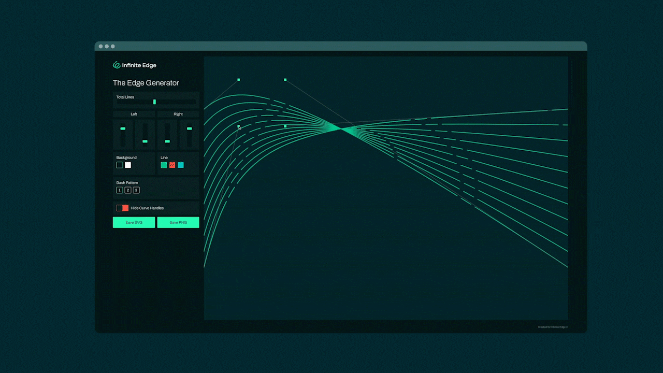Select the dark Background color swatch
This screenshot has width=663, height=373.
[x=119, y=165]
